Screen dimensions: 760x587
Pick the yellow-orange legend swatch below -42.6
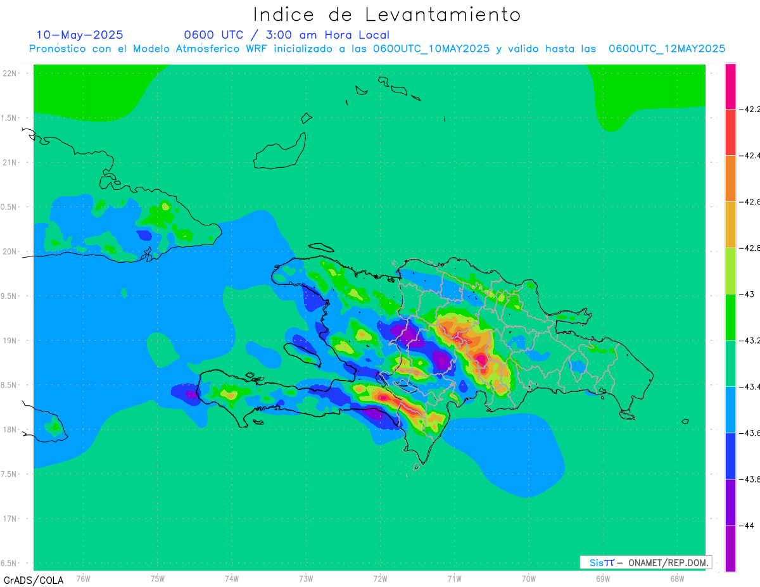coord(730,225)
